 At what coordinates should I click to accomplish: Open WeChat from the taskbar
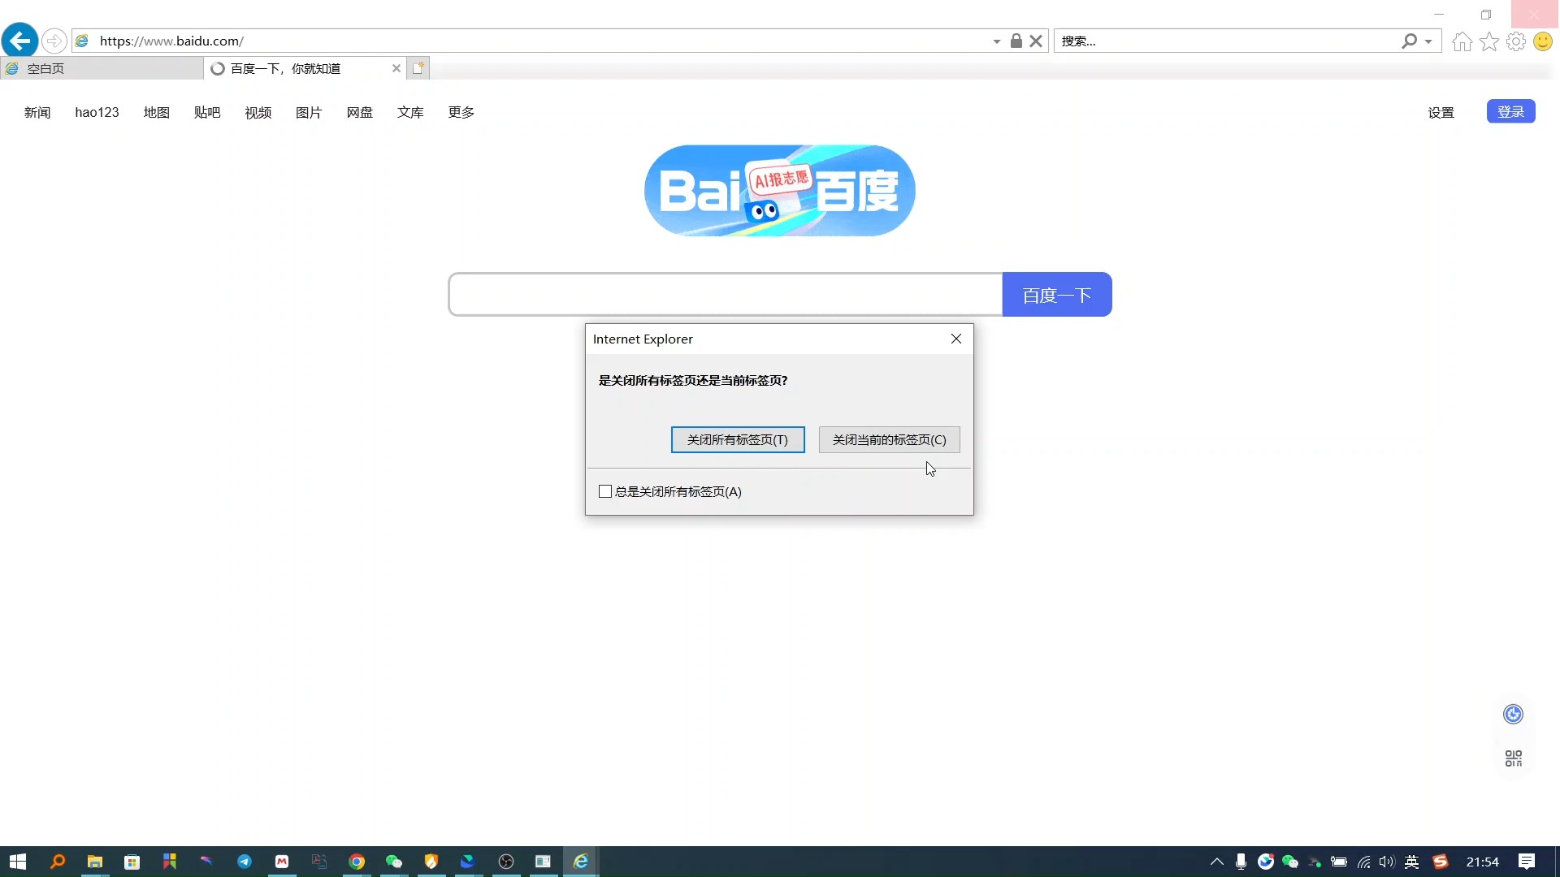(394, 862)
